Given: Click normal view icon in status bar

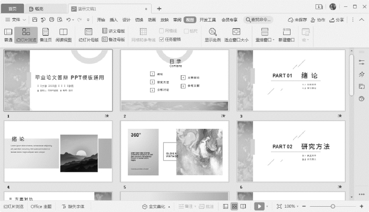Looking at the screenshot, I should pyautogui.click(x=225, y=206).
